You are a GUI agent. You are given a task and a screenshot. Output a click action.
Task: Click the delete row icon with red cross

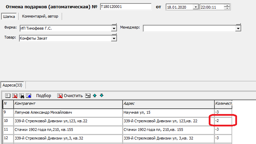tap(15, 96)
